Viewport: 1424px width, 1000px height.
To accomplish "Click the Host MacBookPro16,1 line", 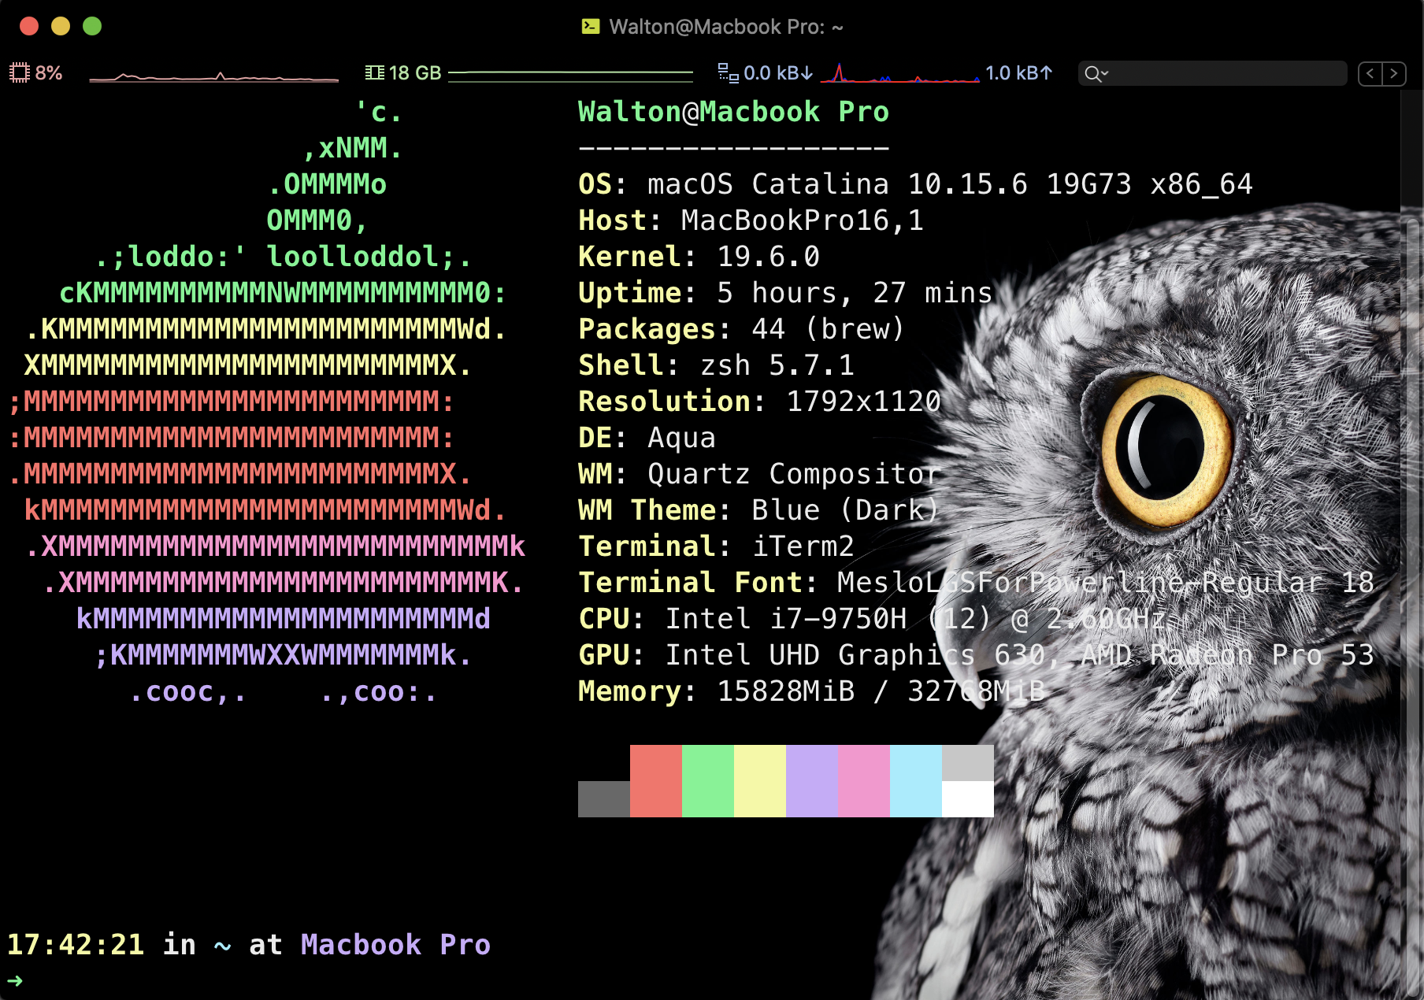I will [751, 220].
